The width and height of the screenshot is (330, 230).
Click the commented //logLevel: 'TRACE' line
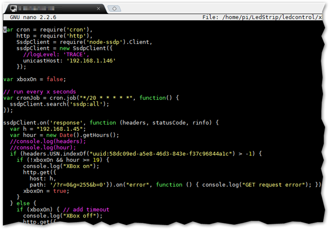click(56, 54)
